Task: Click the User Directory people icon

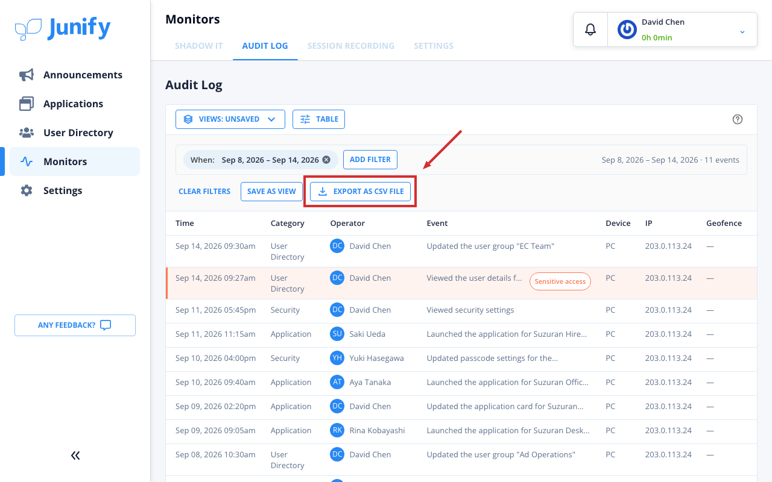Action: [x=27, y=133]
